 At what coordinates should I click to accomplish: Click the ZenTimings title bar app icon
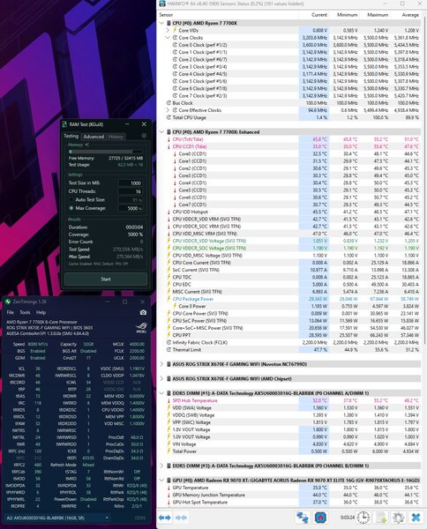pos(8,302)
